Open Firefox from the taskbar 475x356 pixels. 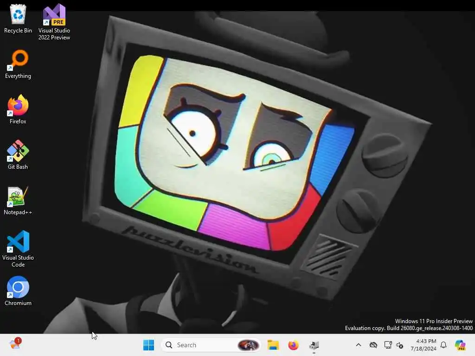293,345
